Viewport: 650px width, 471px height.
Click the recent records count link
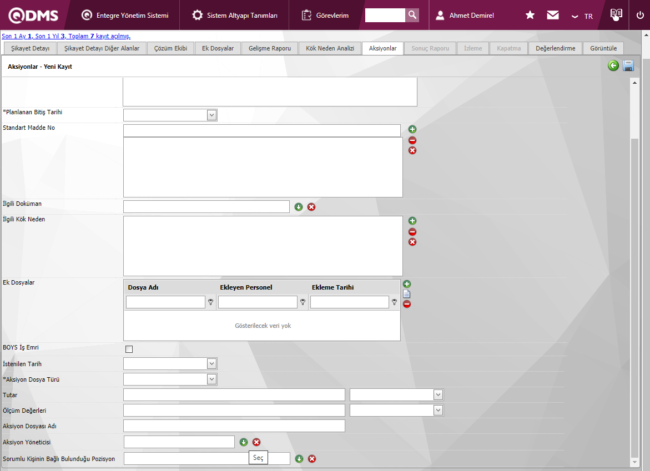(x=66, y=36)
